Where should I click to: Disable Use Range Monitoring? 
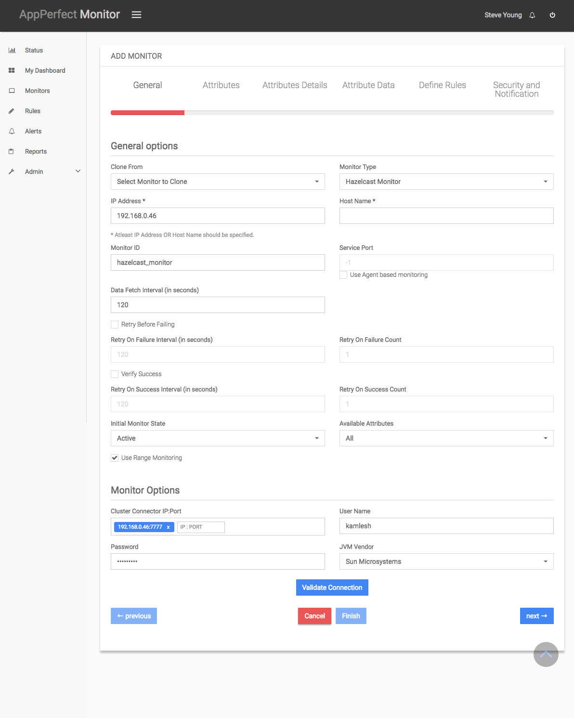tap(115, 457)
